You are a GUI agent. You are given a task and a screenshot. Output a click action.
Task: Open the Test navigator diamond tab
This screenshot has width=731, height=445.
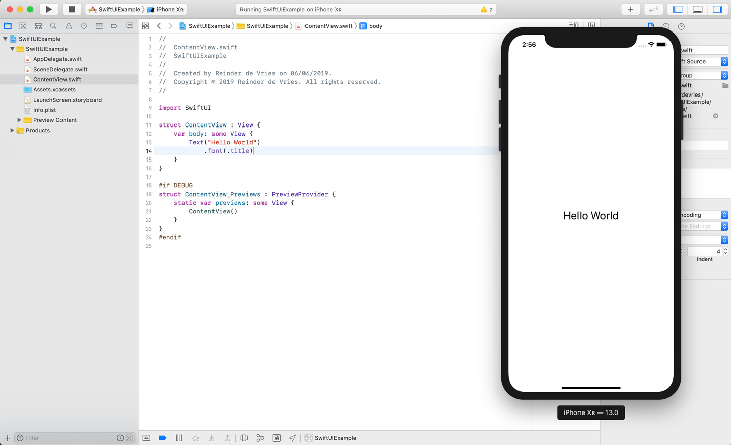pyautogui.click(x=84, y=26)
